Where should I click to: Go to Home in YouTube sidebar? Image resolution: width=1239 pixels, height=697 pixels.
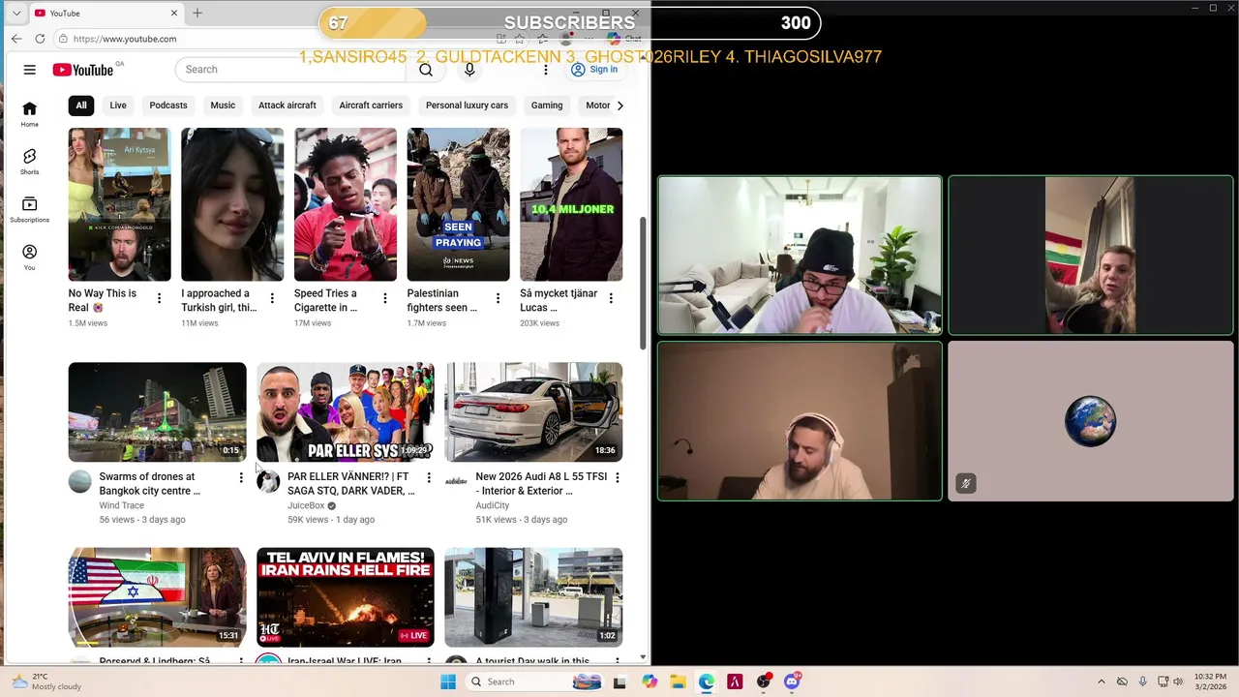[30, 114]
